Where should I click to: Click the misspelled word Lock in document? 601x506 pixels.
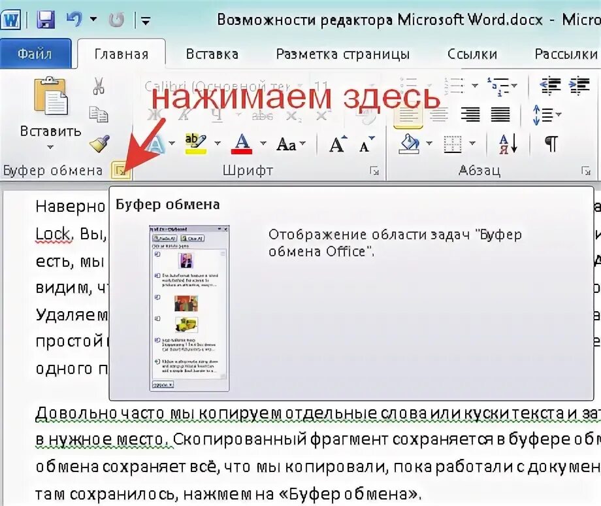pos(52,233)
